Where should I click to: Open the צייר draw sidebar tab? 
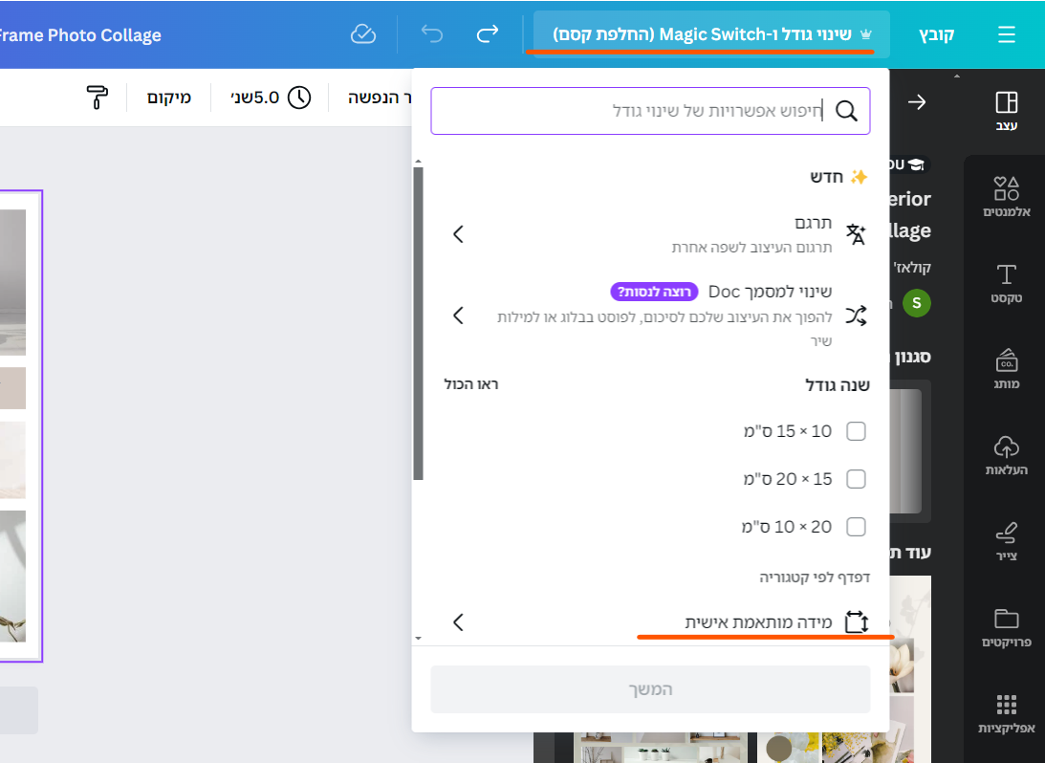coord(1007,541)
